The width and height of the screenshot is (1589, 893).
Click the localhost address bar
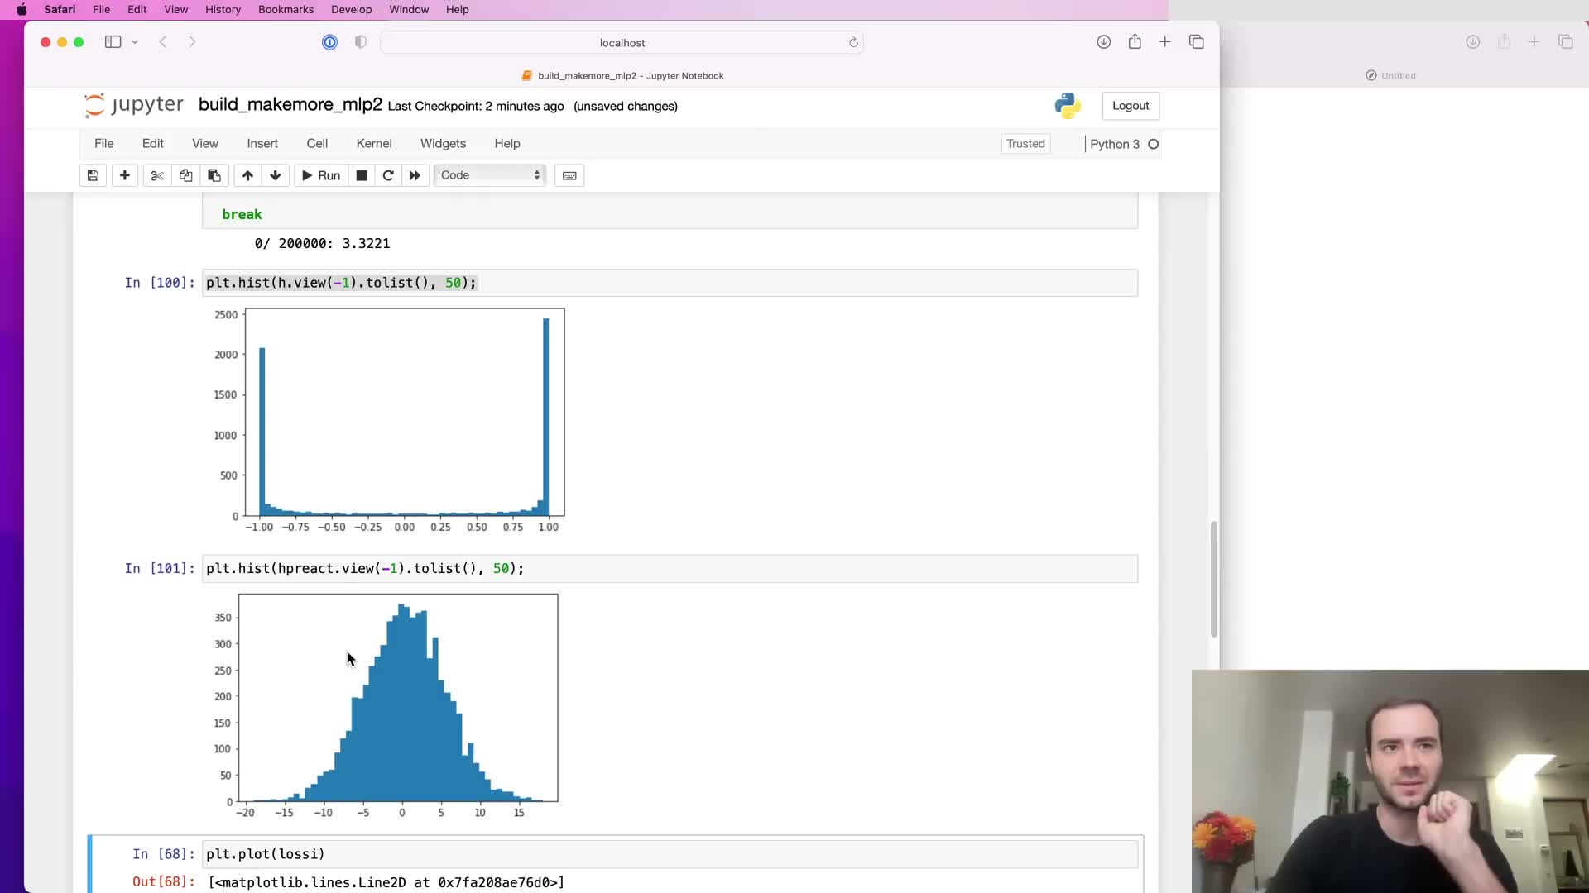point(622,42)
